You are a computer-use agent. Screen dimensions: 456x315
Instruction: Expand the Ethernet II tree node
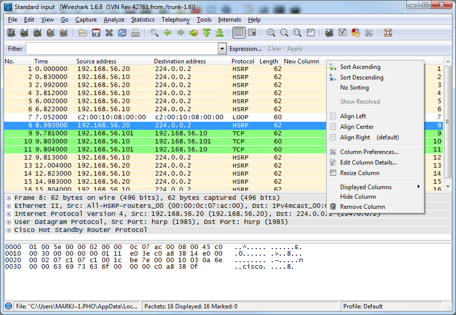[x=9, y=206]
